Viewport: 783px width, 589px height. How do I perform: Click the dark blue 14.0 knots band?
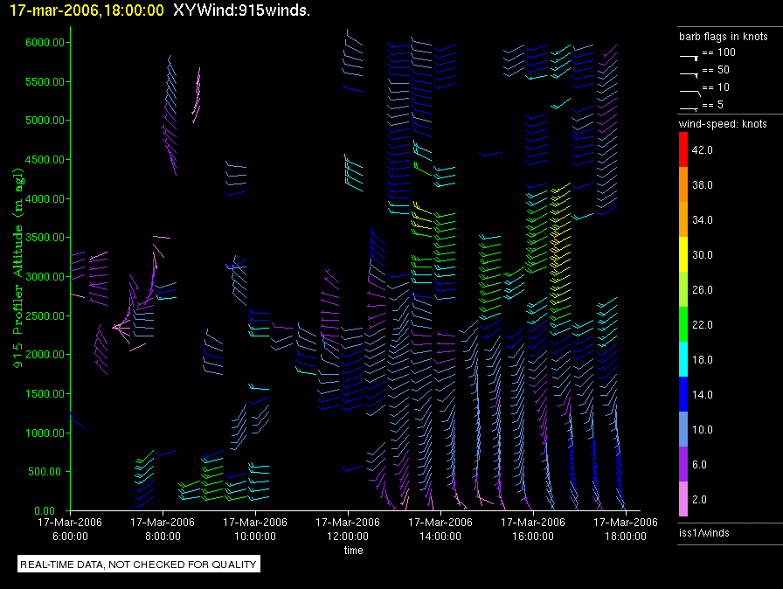[683, 394]
